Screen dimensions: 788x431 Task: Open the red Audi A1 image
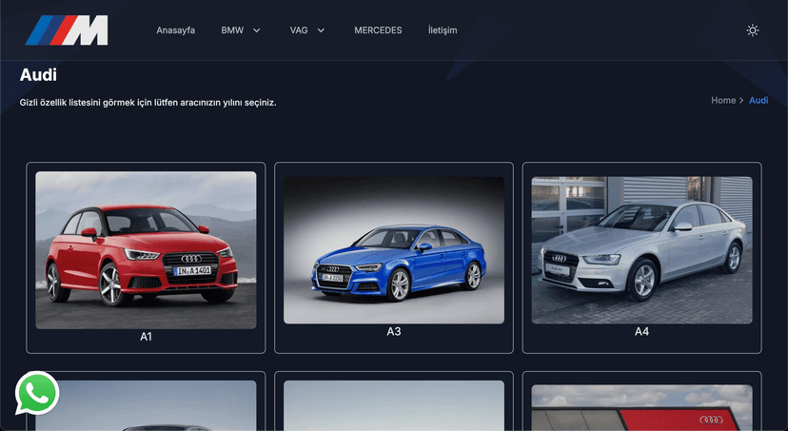[146, 250]
